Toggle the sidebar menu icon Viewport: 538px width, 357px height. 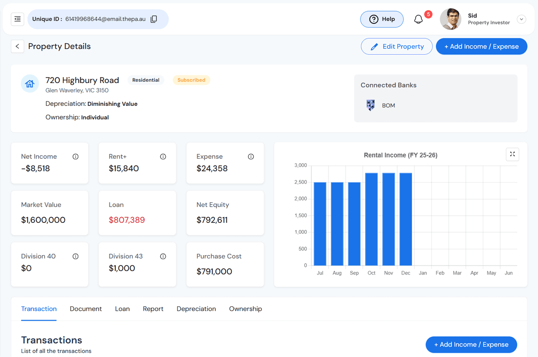tap(17, 19)
